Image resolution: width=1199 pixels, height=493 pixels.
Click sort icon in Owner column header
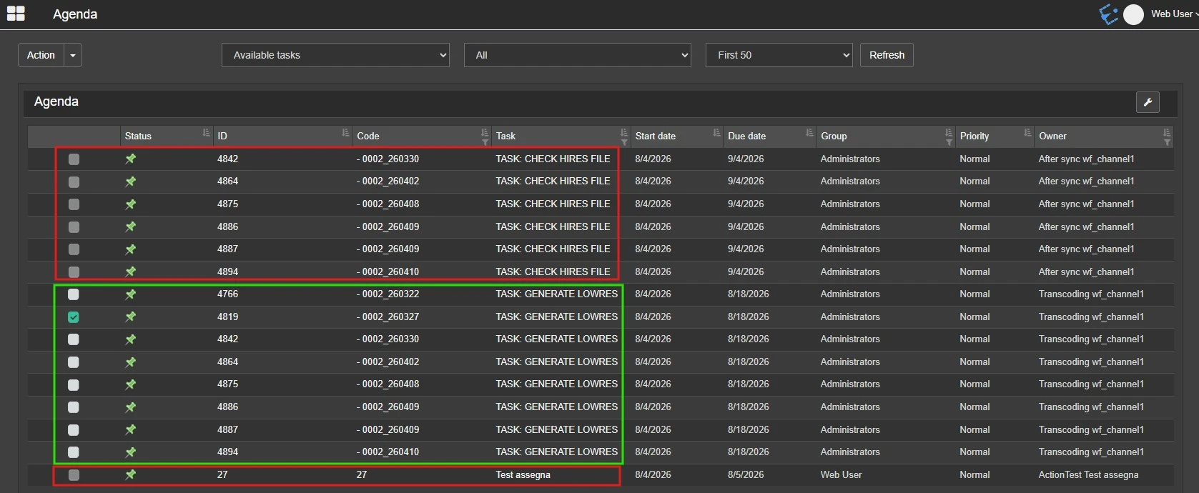(x=1167, y=133)
